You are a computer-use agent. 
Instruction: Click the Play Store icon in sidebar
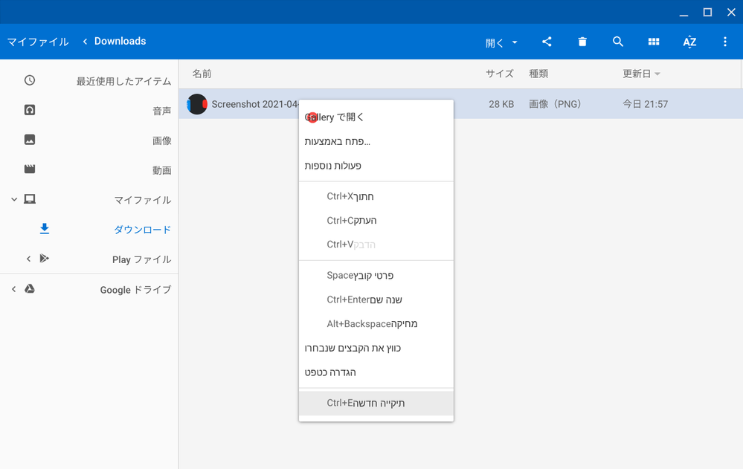tap(45, 258)
